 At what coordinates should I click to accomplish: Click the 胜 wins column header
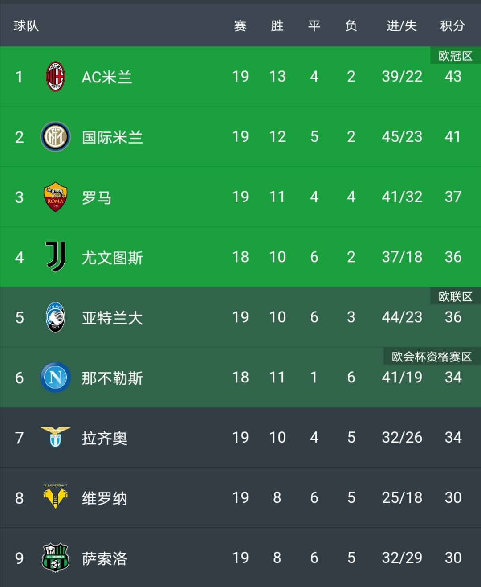(277, 26)
